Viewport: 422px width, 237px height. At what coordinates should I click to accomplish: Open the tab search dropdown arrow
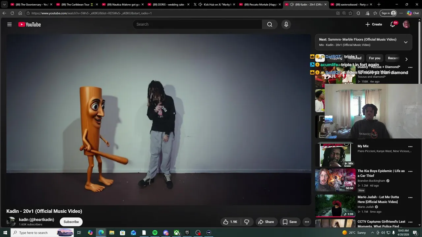[x=4, y=5]
